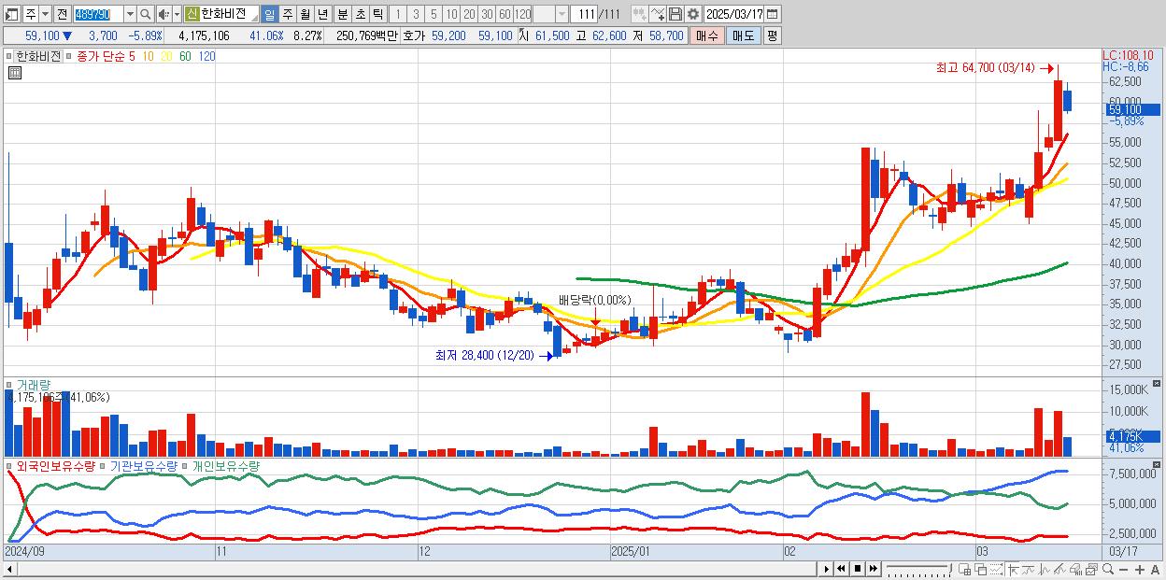Expand the speaker options dropdown arrow

(x=177, y=14)
